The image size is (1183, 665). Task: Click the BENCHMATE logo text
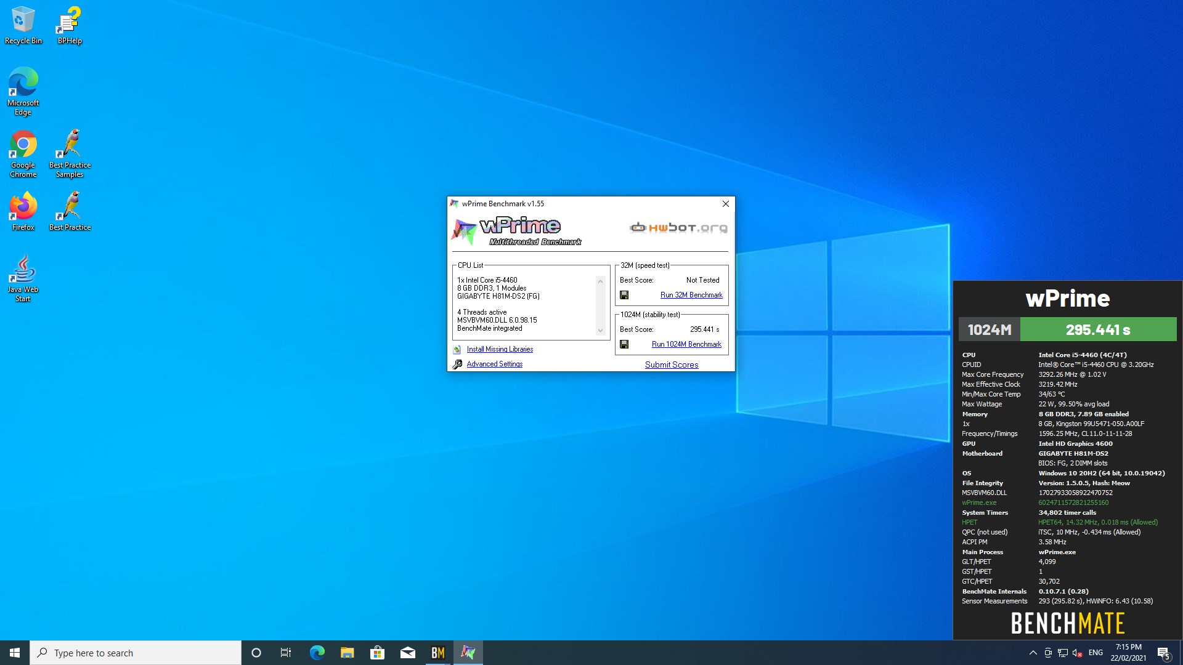1068,623
